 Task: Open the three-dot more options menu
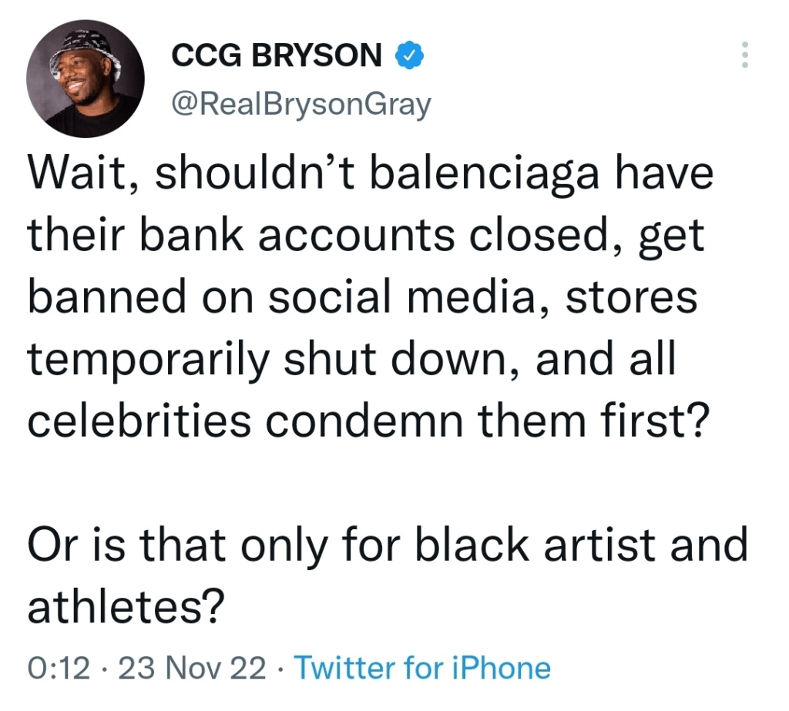pyautogui.click(x=744, y=55)
